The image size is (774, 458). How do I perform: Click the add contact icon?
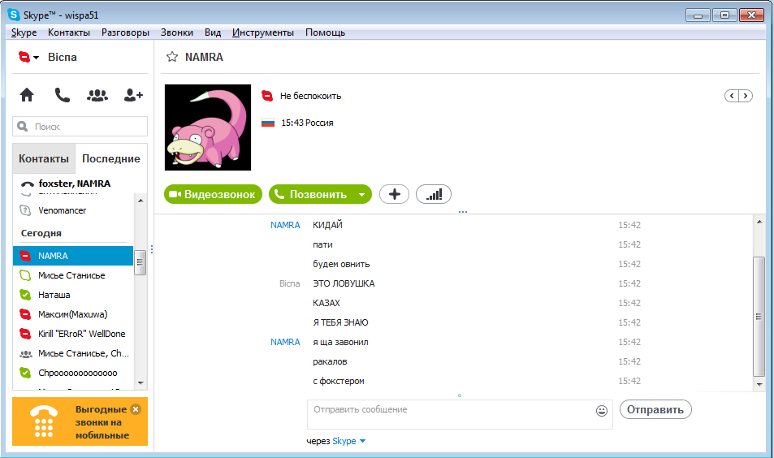(133, 95)
